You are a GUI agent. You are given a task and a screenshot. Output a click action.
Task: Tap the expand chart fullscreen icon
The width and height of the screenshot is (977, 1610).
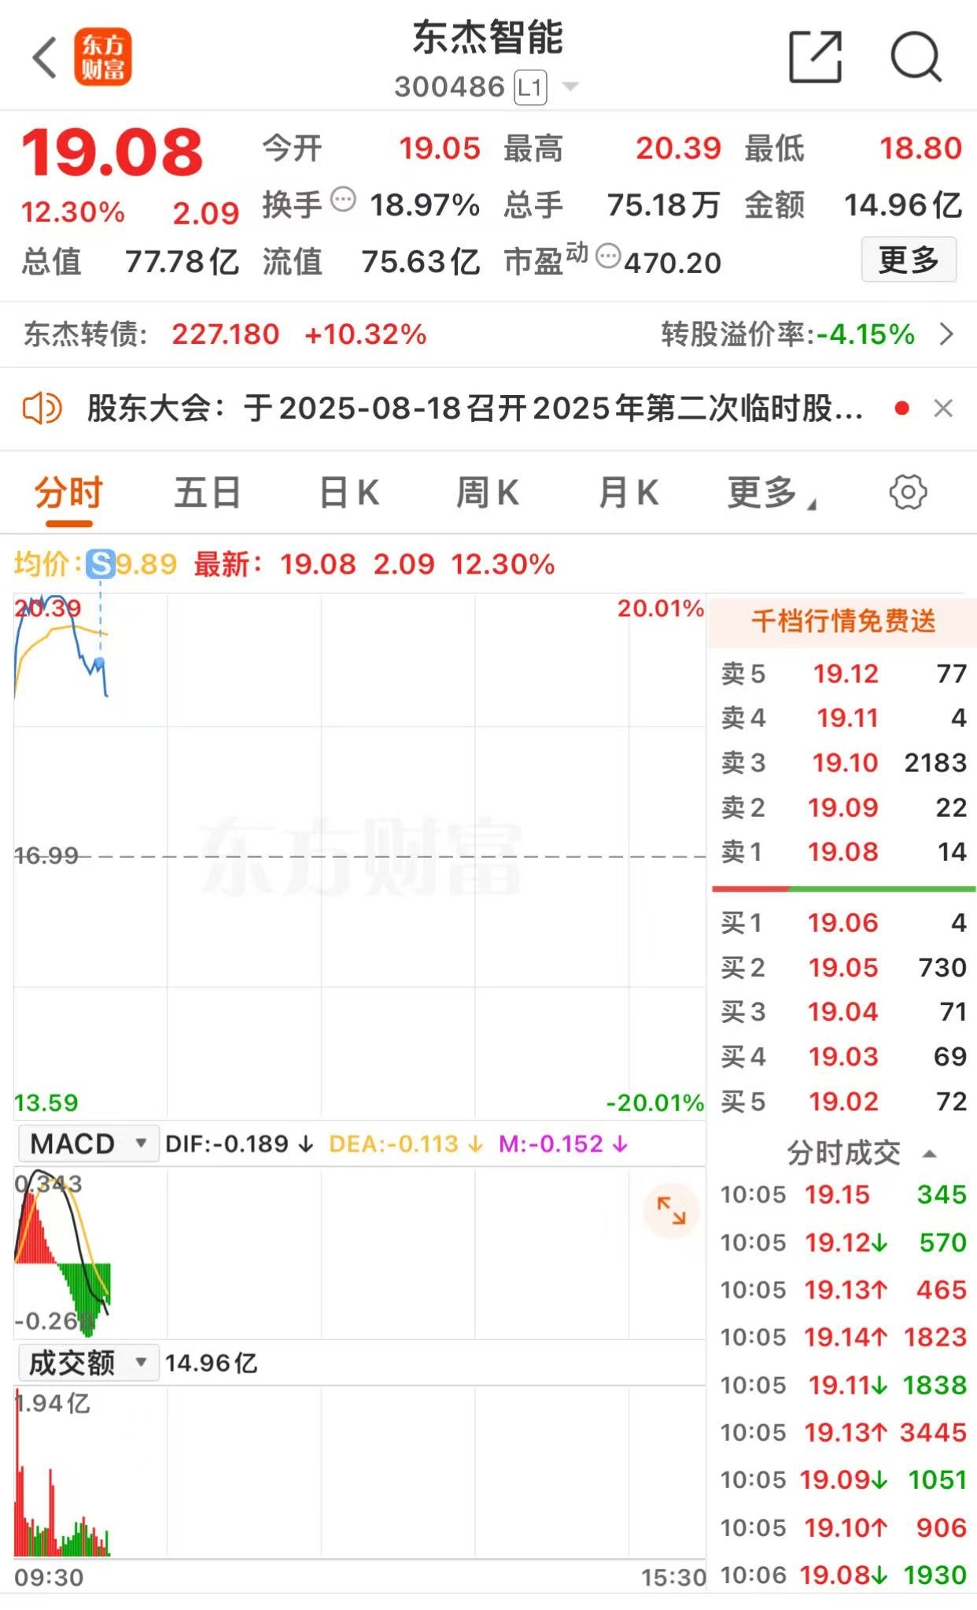click(x=671, y=1210)
